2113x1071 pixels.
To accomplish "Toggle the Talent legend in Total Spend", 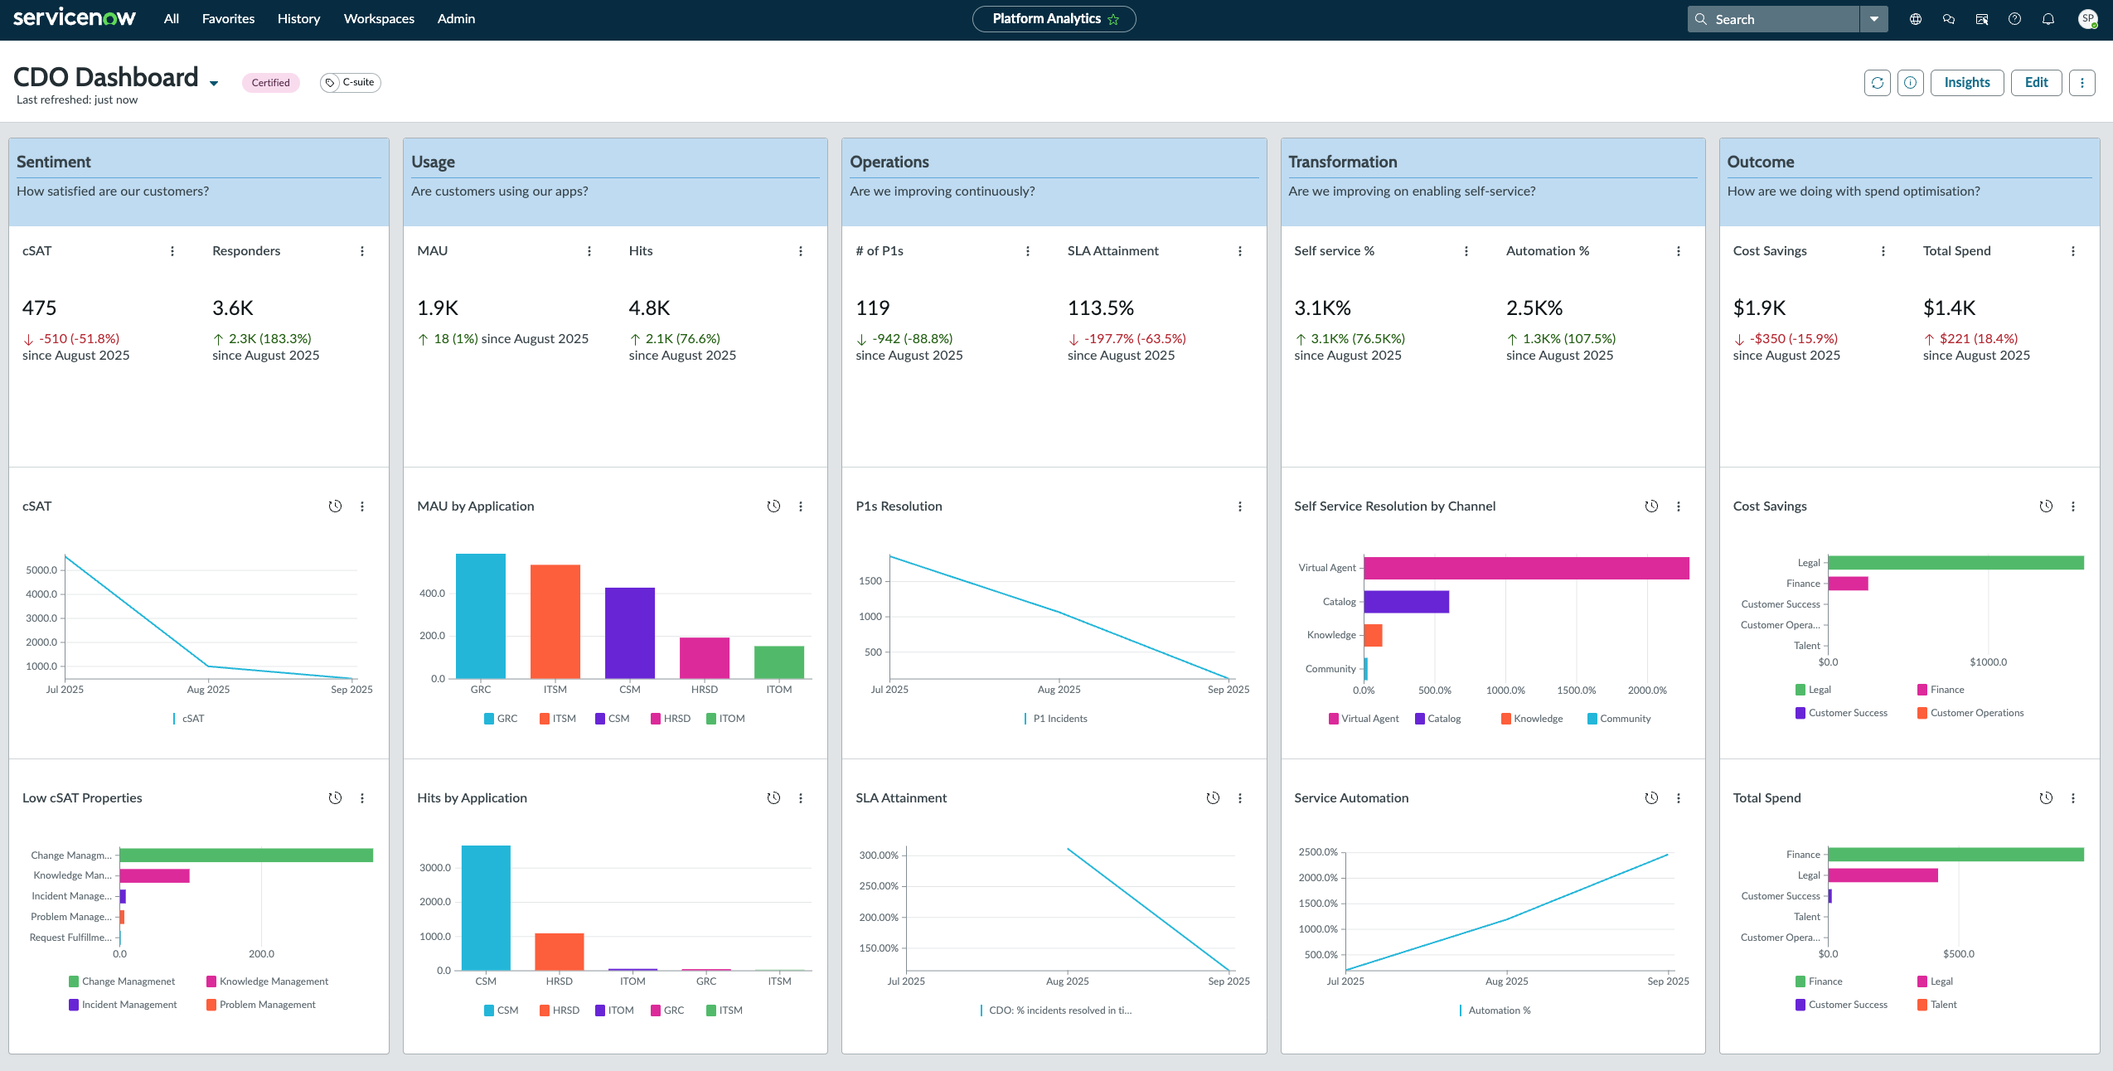I will coord(1937,1005).
